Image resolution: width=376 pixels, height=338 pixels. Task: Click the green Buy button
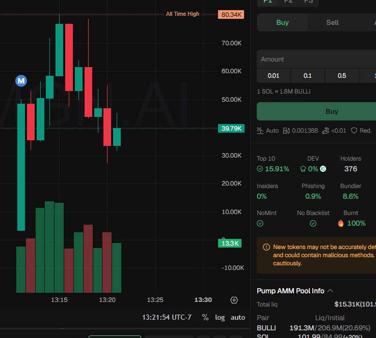coord(316,111)
